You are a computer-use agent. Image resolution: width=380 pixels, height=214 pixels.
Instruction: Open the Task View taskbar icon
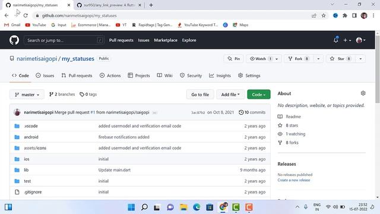[x=157, y=207]
